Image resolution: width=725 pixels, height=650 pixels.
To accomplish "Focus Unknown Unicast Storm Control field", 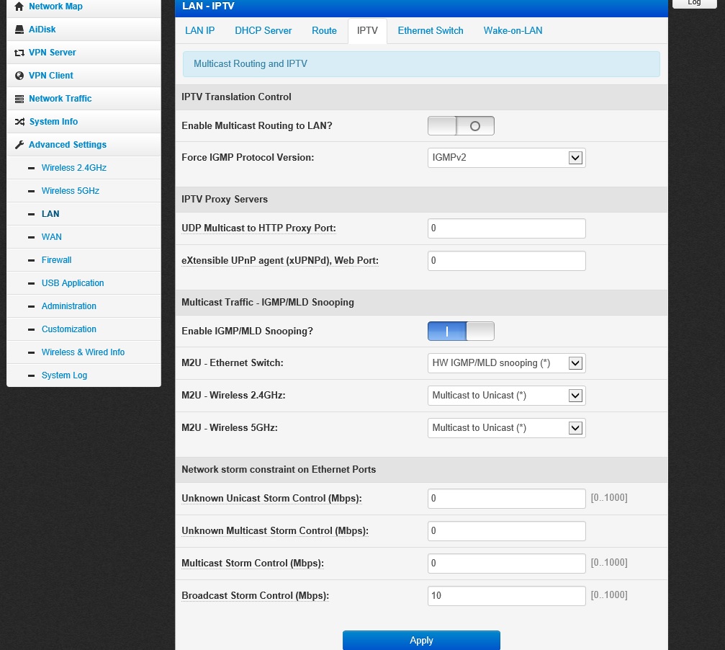I will coord(506,499).
